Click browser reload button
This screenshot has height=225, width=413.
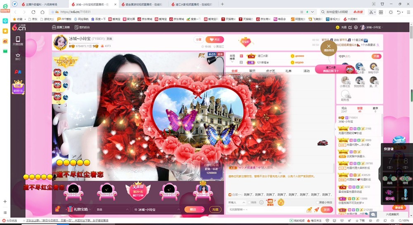(x=33, y=12)
